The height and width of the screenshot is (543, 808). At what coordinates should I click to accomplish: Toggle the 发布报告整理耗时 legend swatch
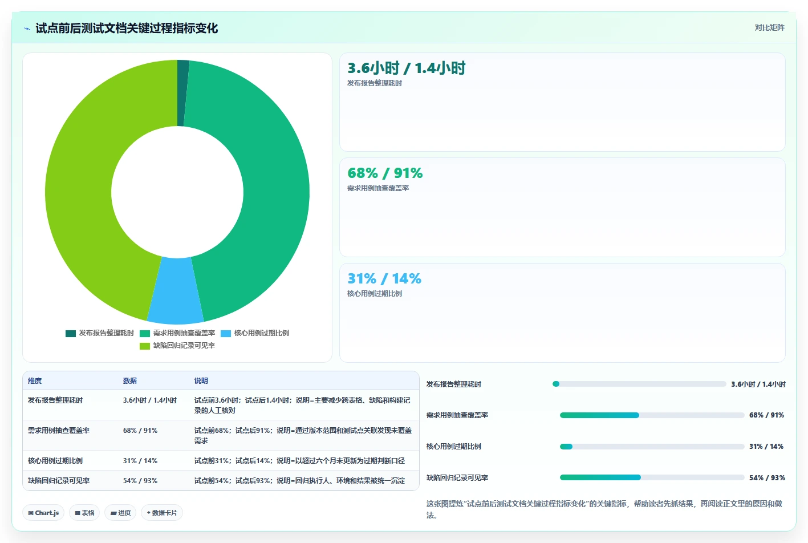[71, 333]
